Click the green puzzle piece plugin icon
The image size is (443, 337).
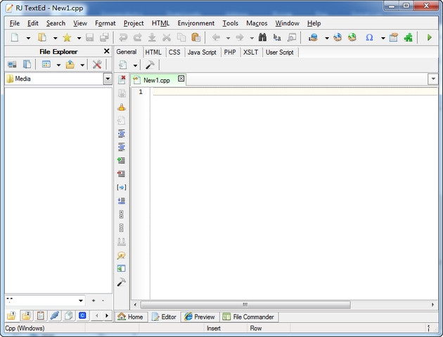click(408, 38)
